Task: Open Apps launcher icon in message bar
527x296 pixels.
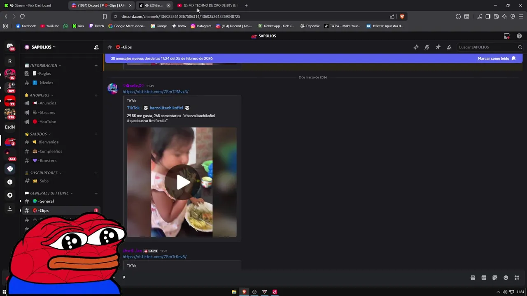Action: point(517,277)
